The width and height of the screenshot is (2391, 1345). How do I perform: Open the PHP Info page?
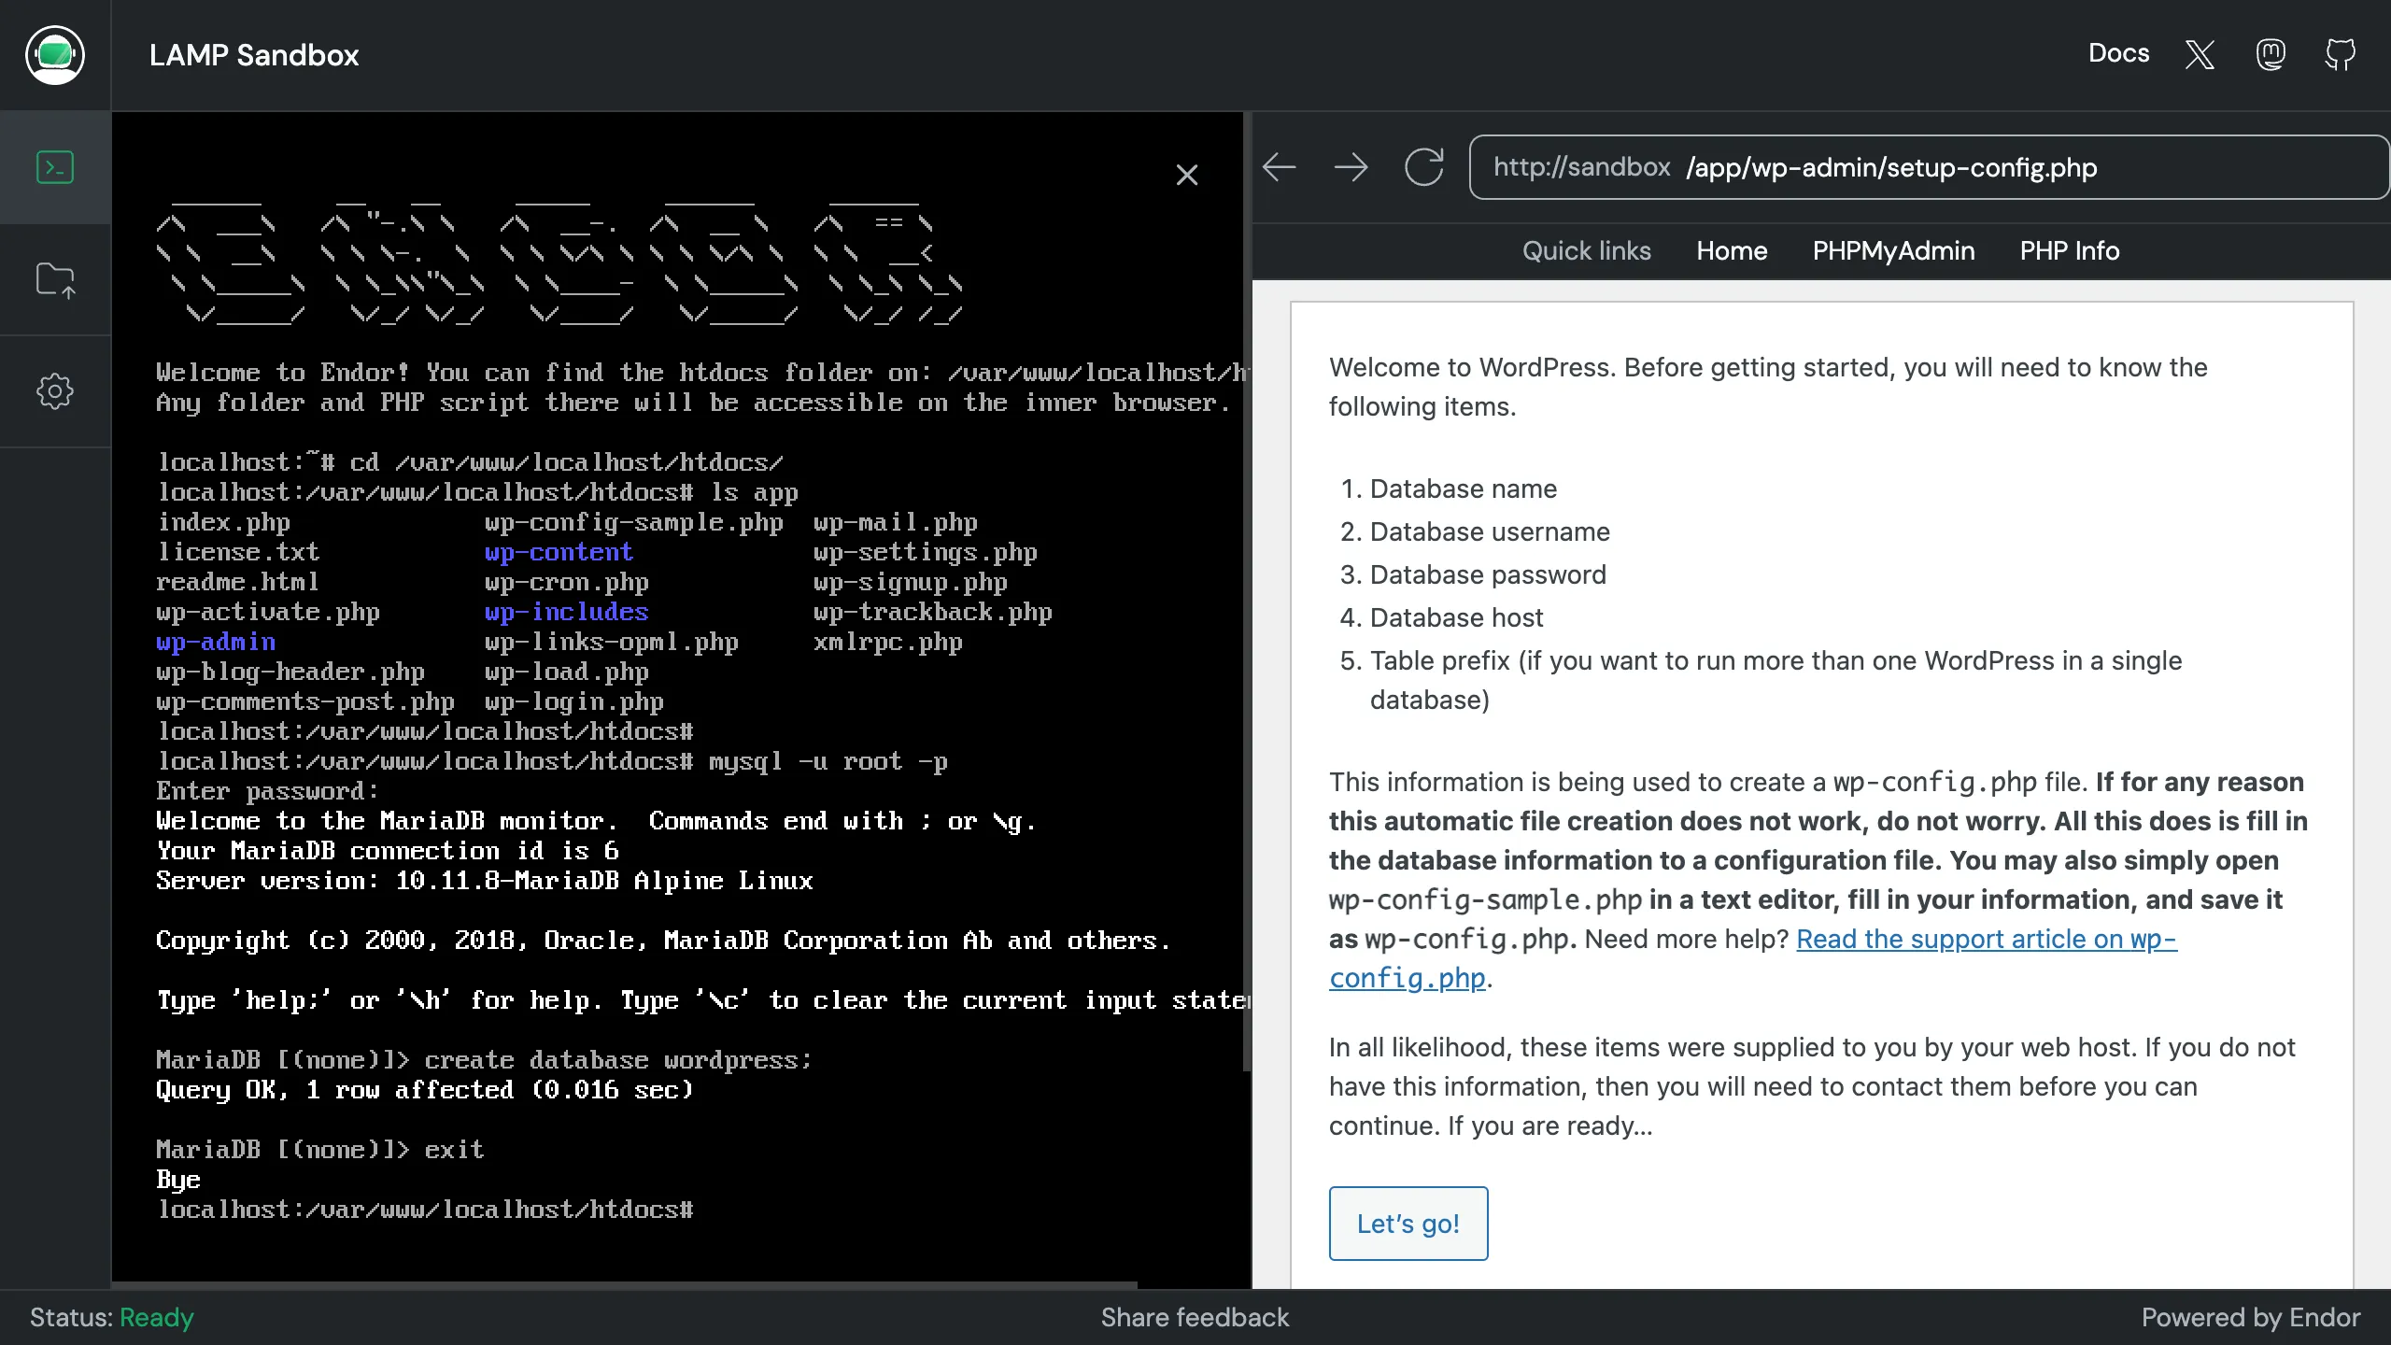(x=2070, y=250)
